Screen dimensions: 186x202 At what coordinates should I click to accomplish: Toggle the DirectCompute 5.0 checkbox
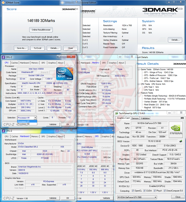coord(165,191)
